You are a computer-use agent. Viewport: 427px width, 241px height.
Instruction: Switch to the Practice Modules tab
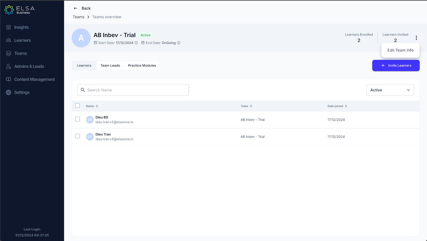pos(142,66)
